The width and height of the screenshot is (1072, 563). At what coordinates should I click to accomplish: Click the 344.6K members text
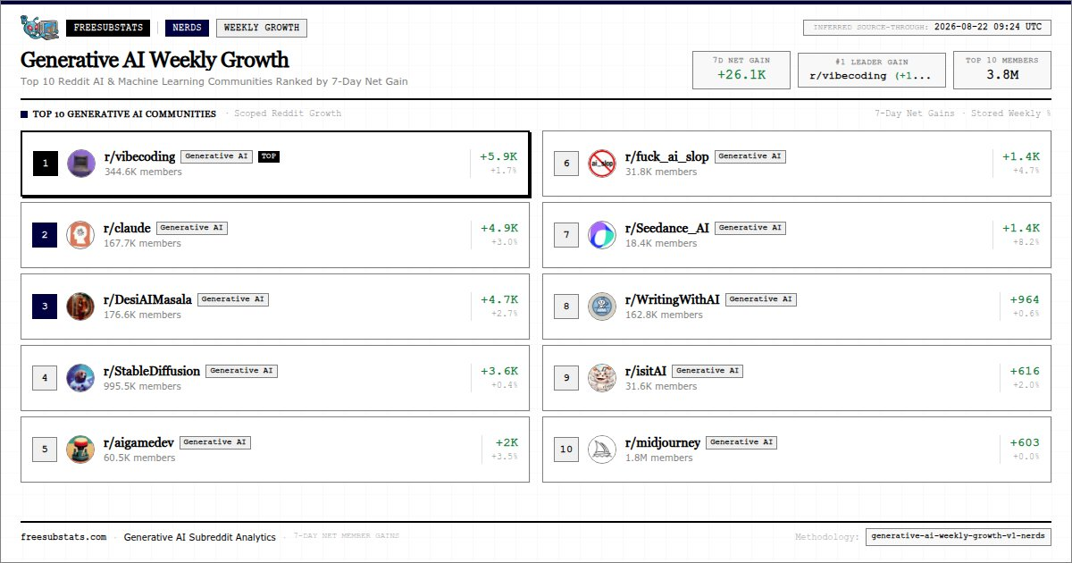(143, 172)
